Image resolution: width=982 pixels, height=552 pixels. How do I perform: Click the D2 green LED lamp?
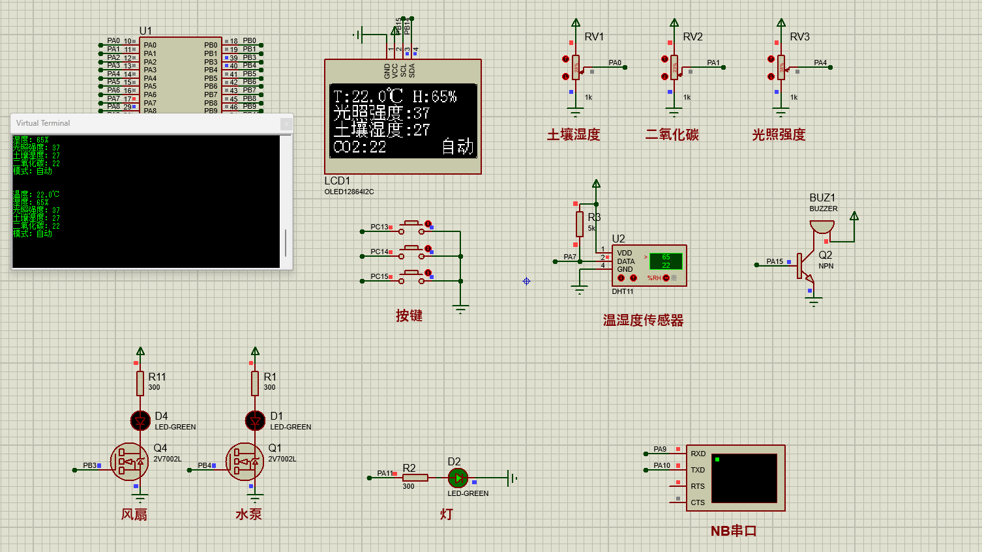[x=458, y=478]
